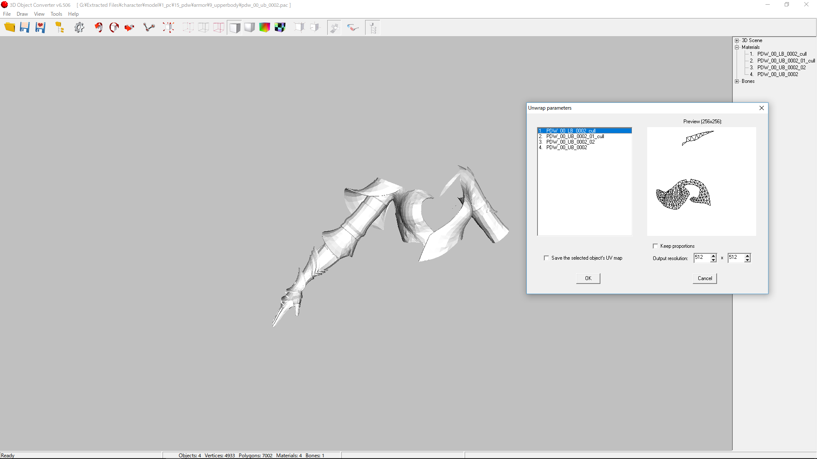Click the bone skeleton tool icon
Image resolution: width=817 pixels, height=459 pixels.
[x=149, y=28]
